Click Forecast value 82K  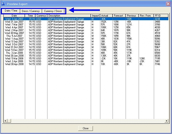coord(116,41)
